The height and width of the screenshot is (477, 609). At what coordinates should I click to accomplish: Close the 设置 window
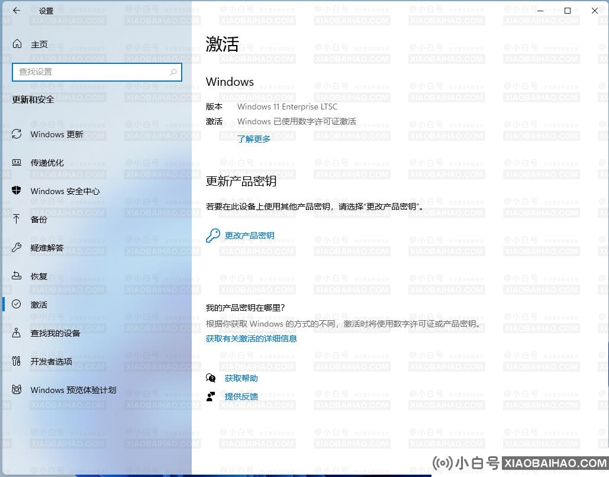point(595,11)
